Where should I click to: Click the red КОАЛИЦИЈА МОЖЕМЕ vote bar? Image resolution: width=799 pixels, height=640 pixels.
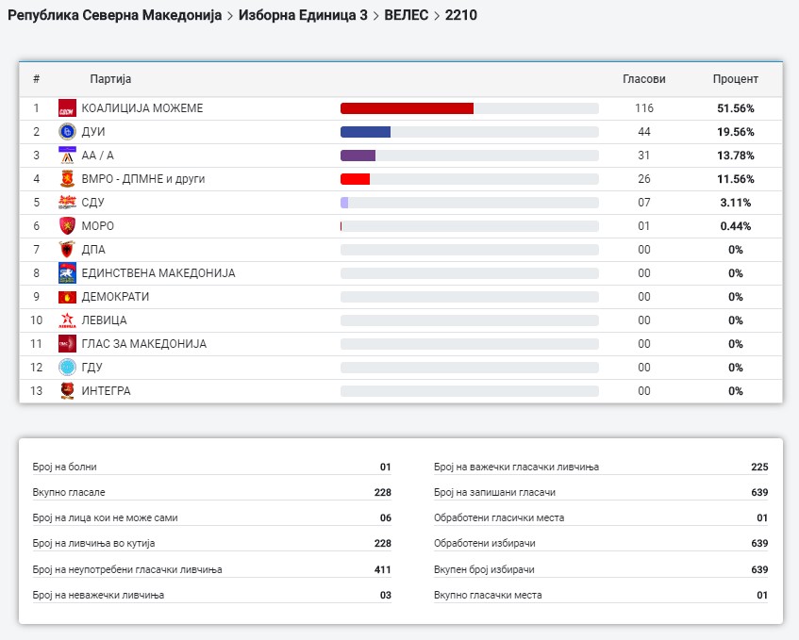pos(407,108)
